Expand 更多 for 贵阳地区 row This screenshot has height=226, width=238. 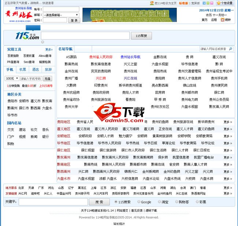point(228,122)
